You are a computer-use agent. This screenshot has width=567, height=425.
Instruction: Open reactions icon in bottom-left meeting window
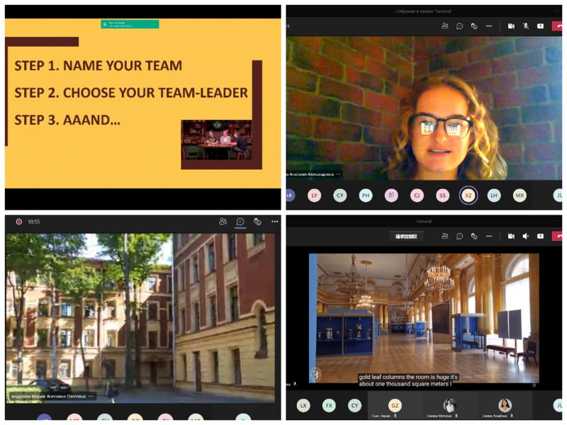257,222
